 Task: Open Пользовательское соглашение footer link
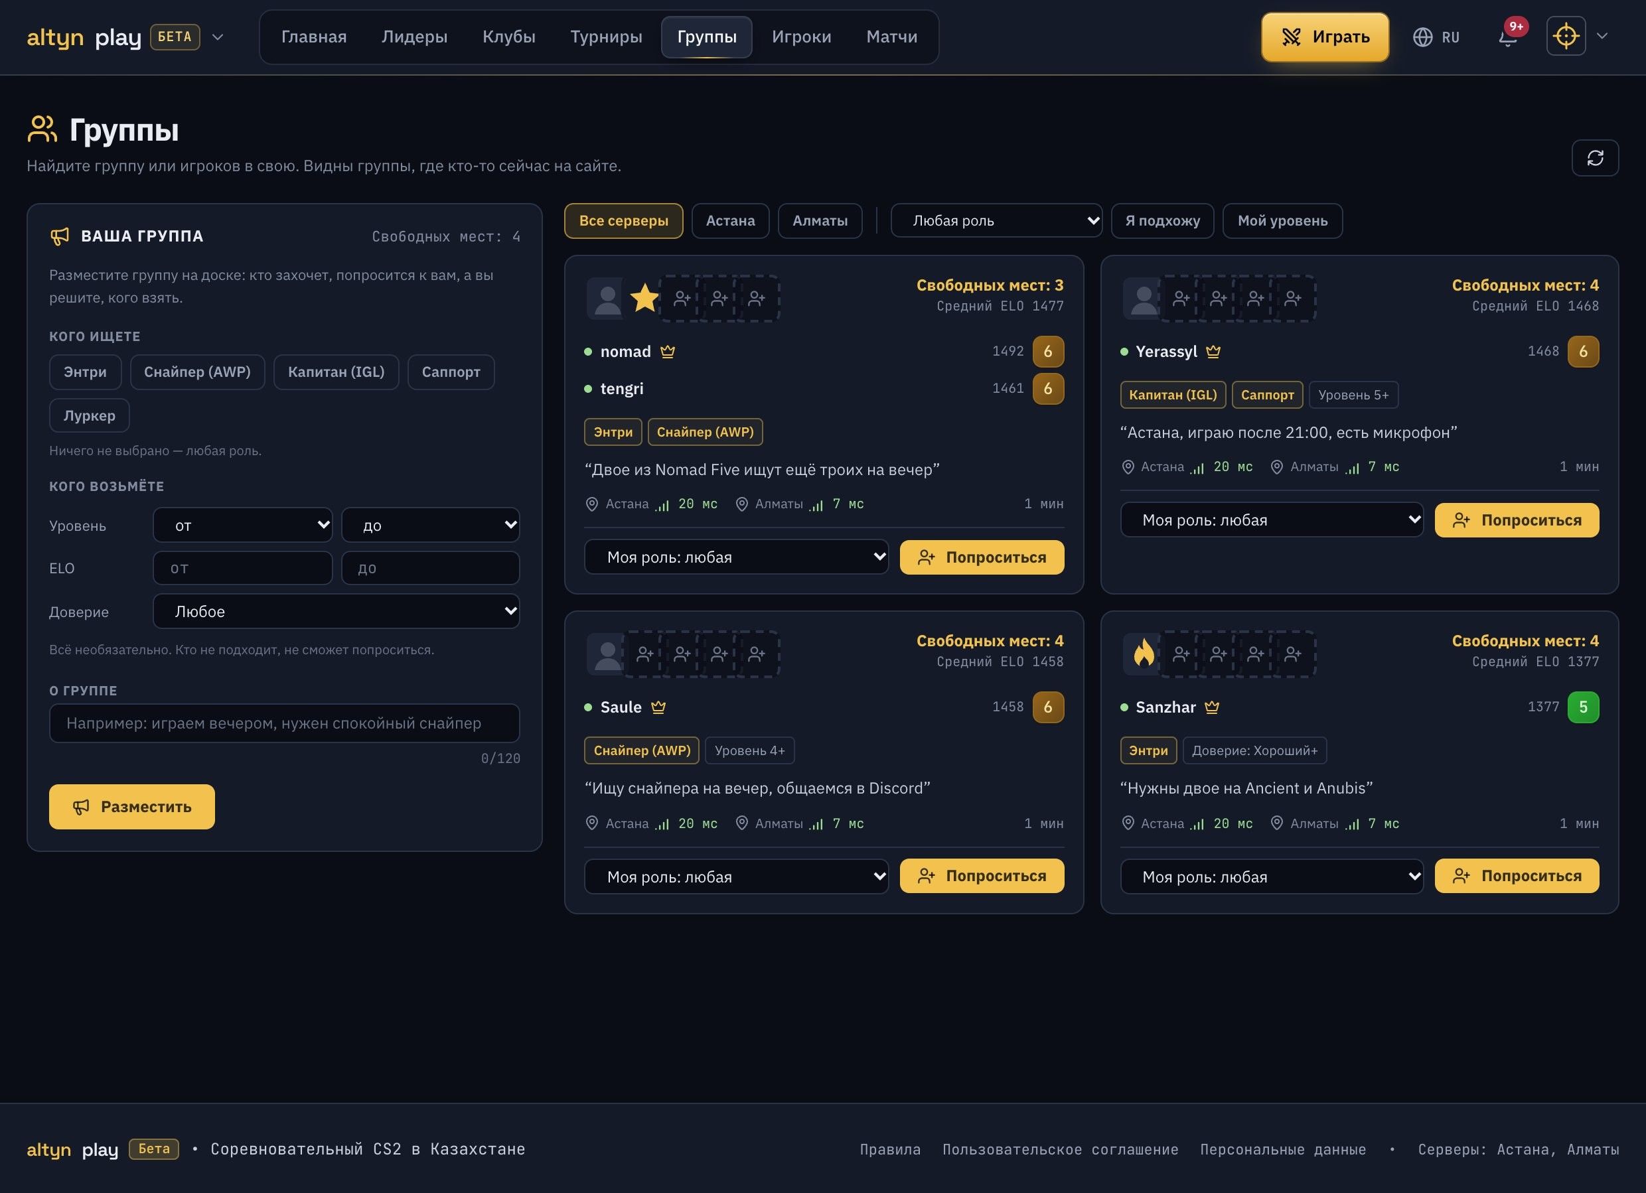tap(1059, 1149)
